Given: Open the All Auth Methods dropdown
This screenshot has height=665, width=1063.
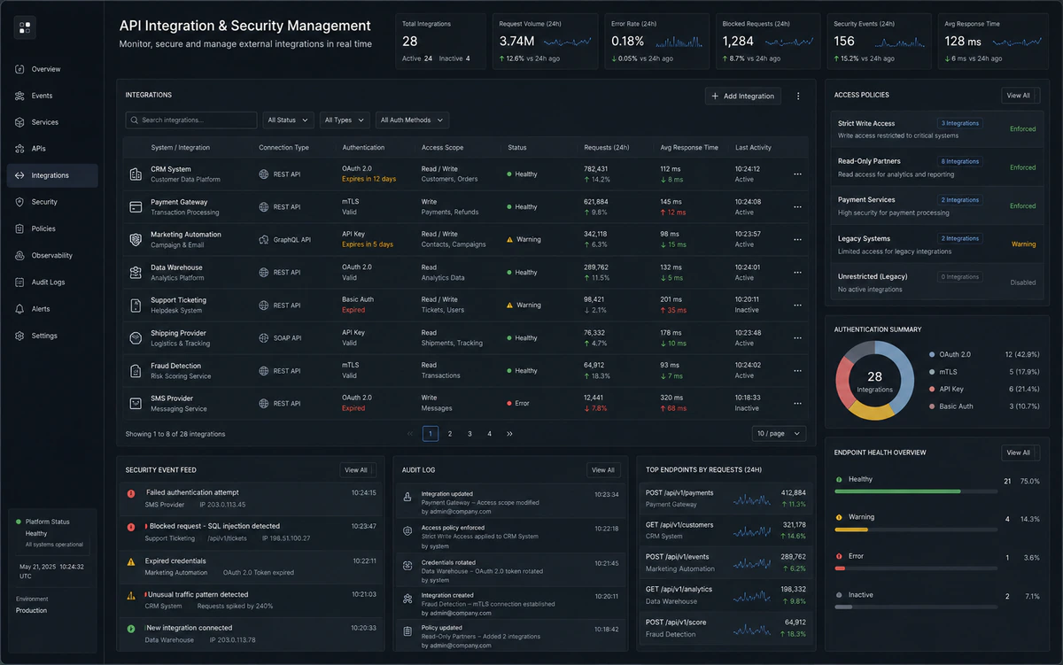Looking at the screenshot, I should pyautogui.click(x=412, y=120).
